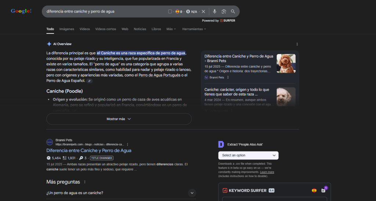Submit search with the magnifier icon

[x=233, y=11]
